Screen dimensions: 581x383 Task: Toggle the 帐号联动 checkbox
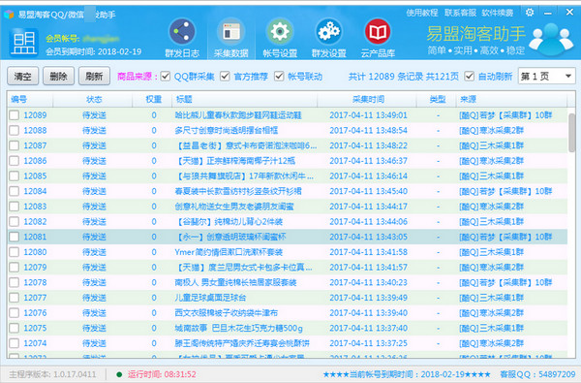tap(279, 77)
